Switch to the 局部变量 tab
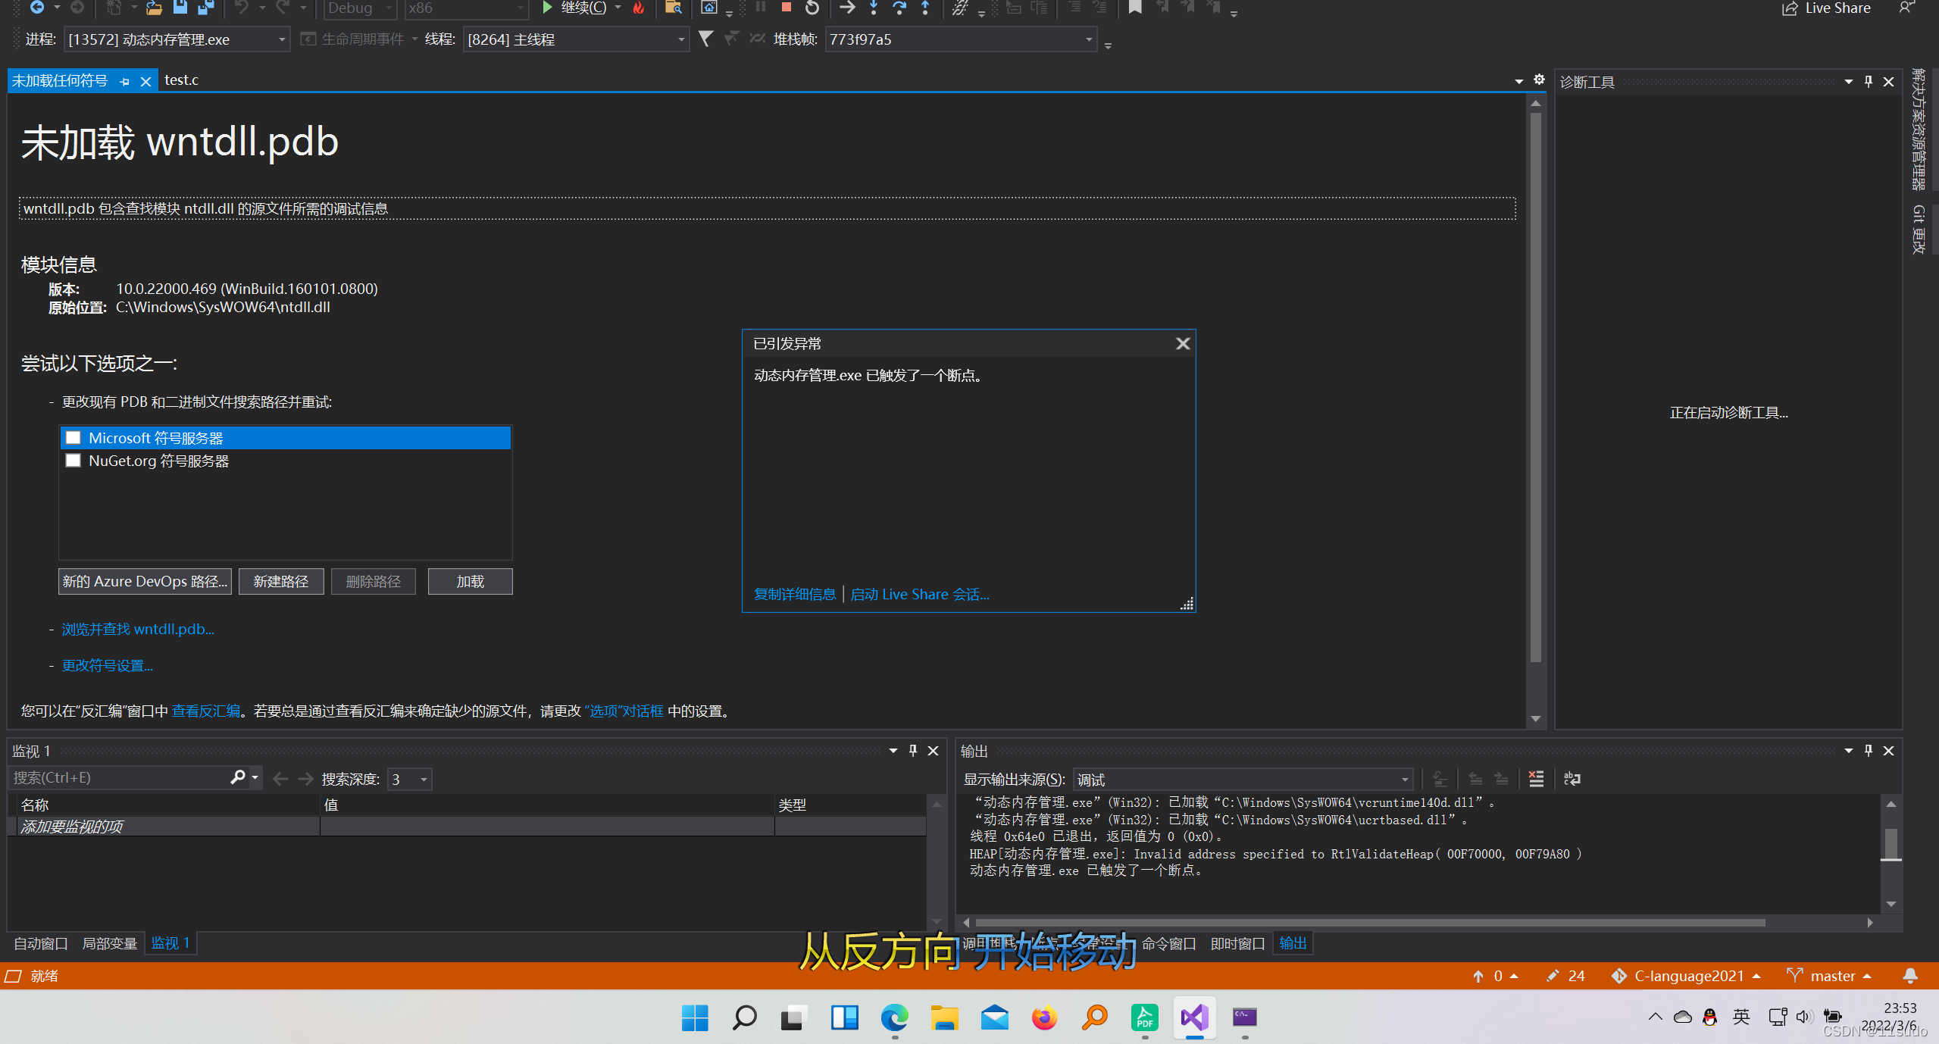The image size is (1939, 1044). pos(109,943)
